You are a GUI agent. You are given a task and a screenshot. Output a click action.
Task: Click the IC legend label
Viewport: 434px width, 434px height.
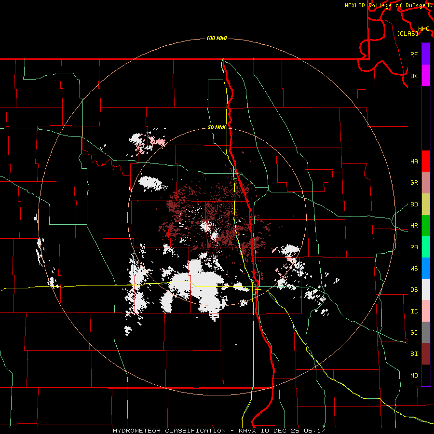(414, 312)
